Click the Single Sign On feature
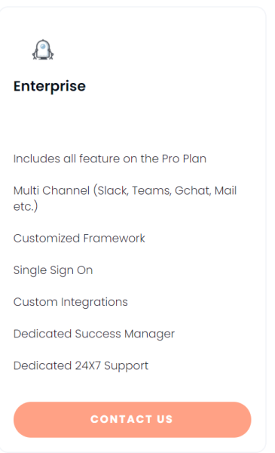275x453 pixels. (53, 270)
